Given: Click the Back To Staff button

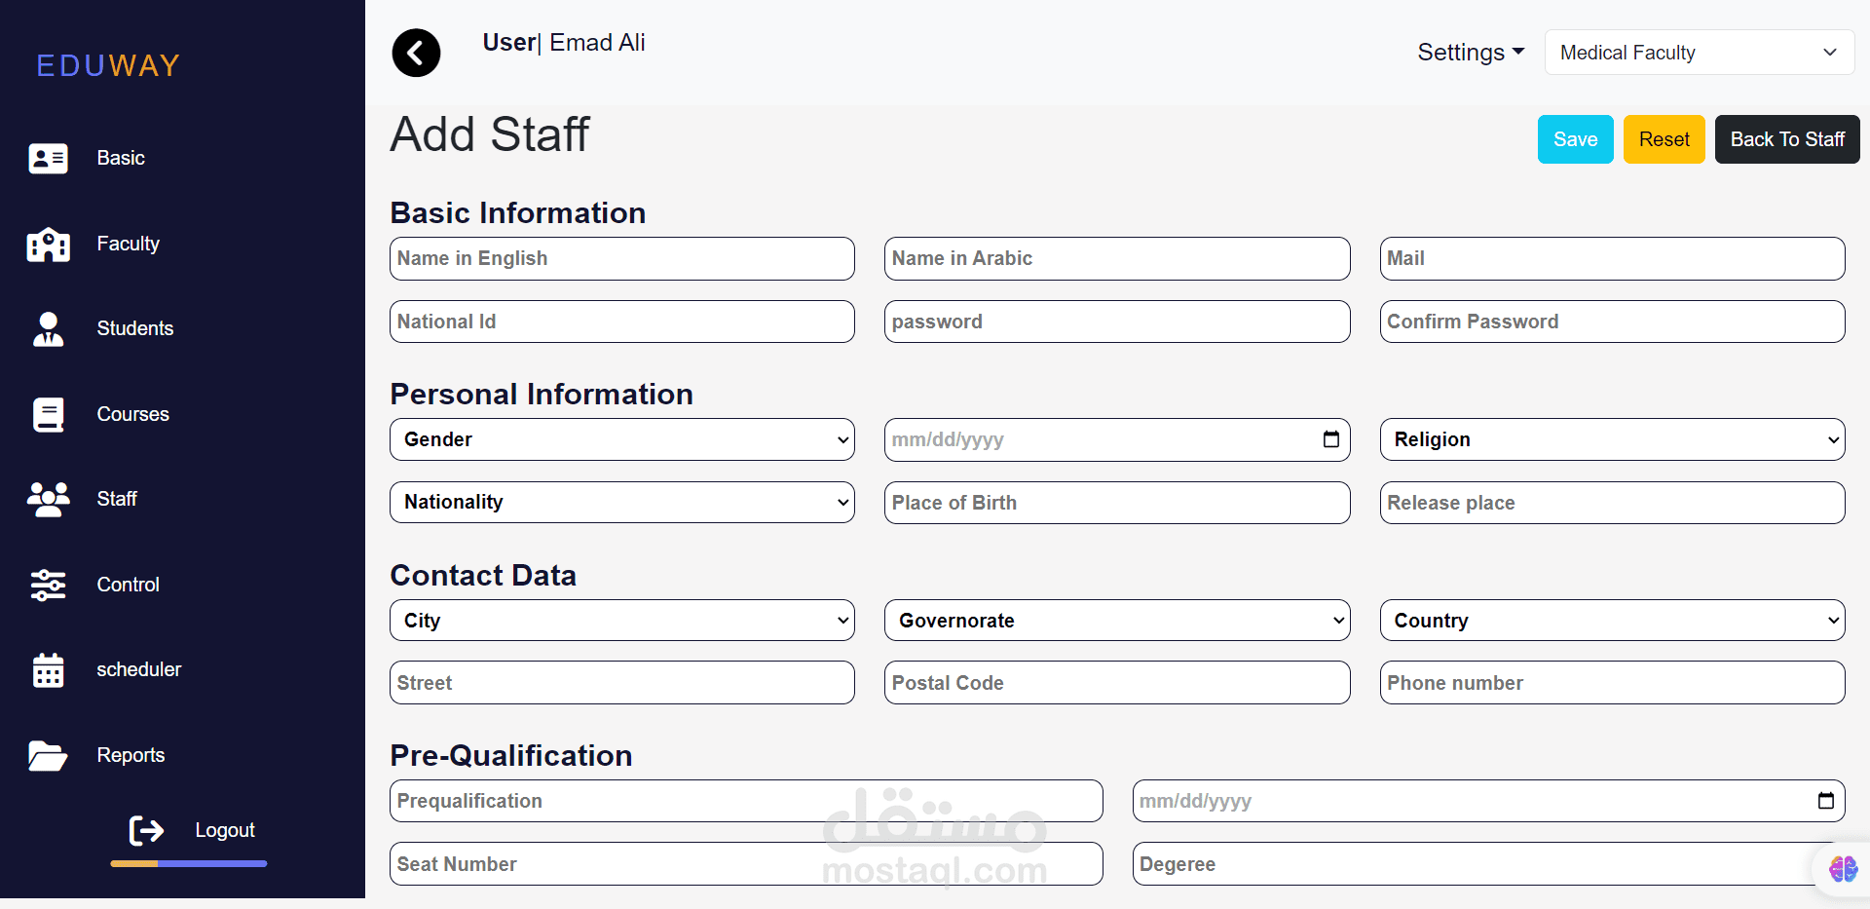Looking at the screenshot, I should 1786,139.
